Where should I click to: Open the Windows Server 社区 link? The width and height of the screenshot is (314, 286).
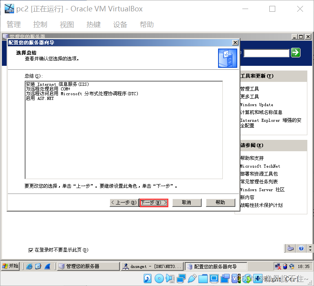tap(262, 190)
